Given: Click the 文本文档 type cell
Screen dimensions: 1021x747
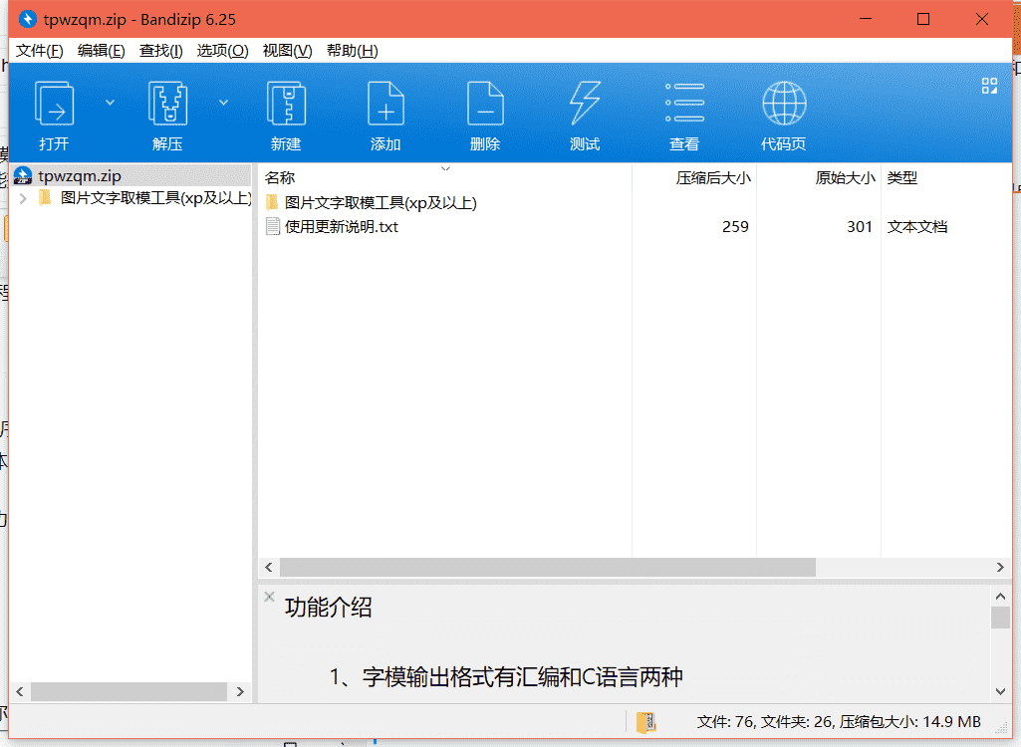Looking at the screenshot, I should (x=917, y=227).
